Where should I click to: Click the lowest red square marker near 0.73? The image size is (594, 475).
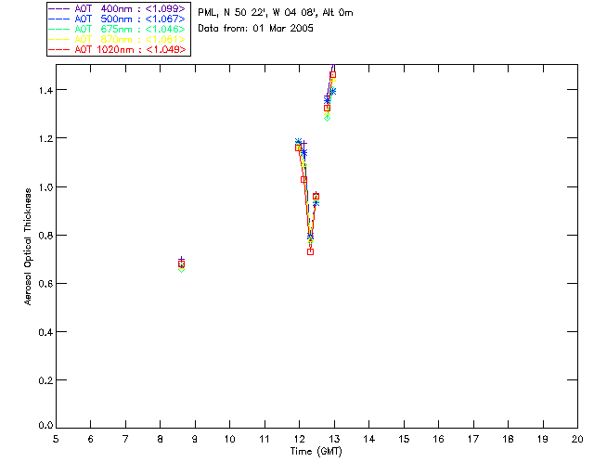coord(311,251)
